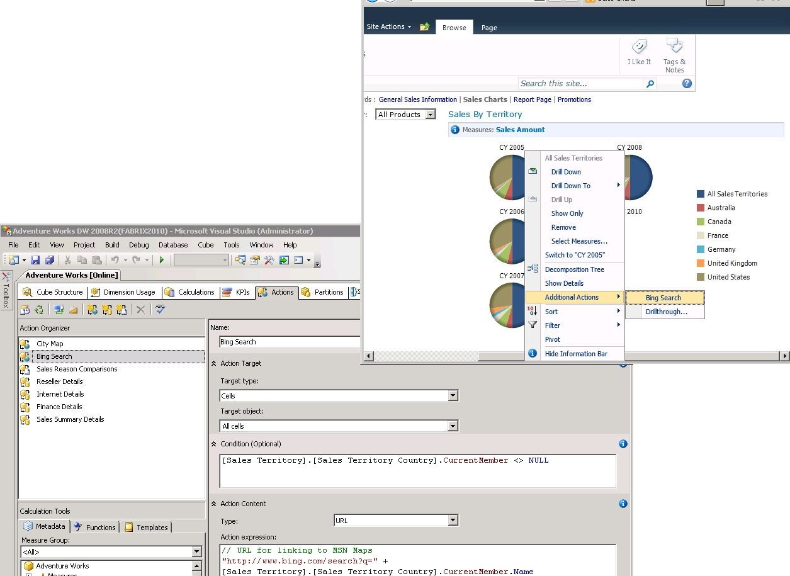Click the info icon next to Condition (Optional)
The width and height of the screenshot is (790, 576).
(623, 444)
